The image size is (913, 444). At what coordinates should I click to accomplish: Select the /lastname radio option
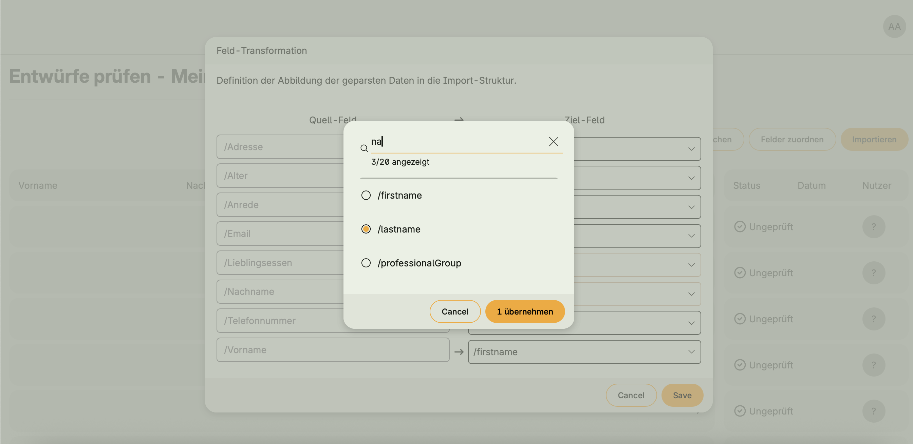(366, 229)
